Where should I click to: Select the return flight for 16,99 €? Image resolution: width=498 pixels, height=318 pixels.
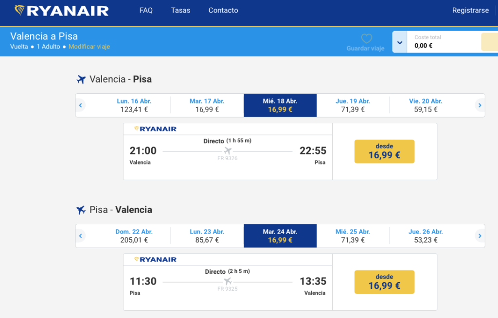click(x=384, y=282)
